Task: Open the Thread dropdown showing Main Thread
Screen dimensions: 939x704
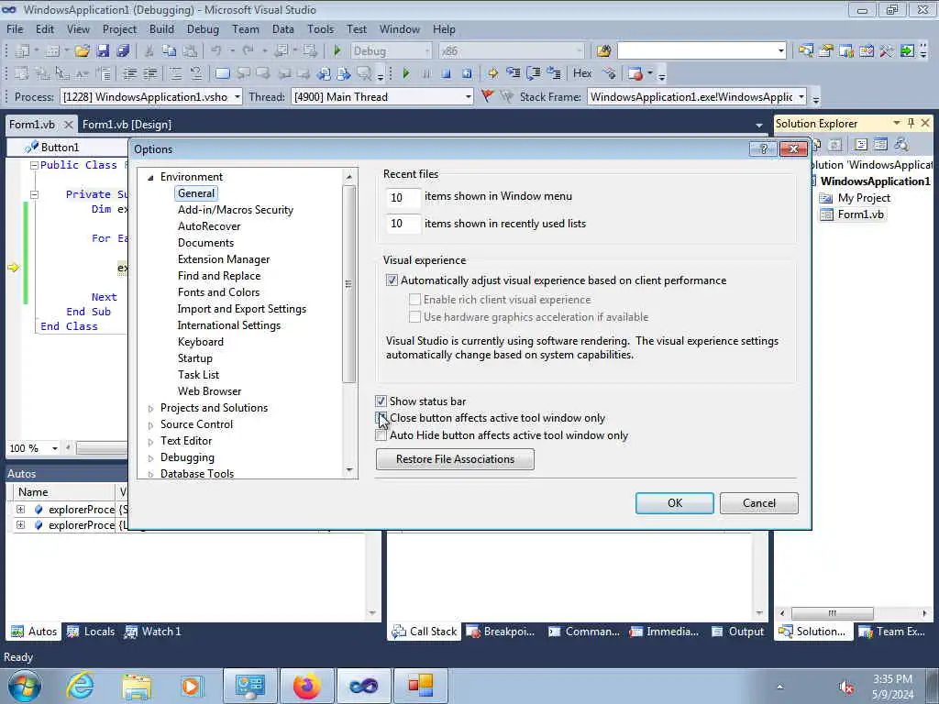Action: 468,96
